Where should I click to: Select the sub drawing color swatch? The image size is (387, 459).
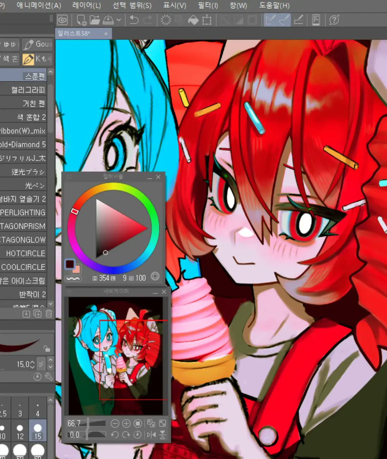(x=76, y=269)
